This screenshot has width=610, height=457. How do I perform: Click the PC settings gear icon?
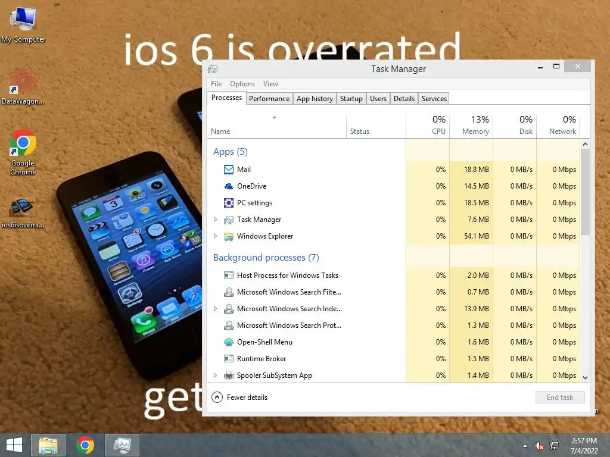tap(229, 203)
